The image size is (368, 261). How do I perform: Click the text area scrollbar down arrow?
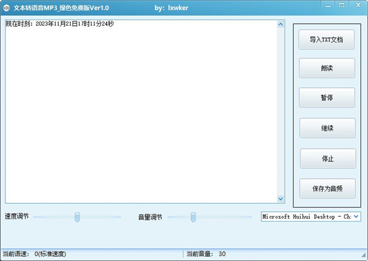point(280,199)
